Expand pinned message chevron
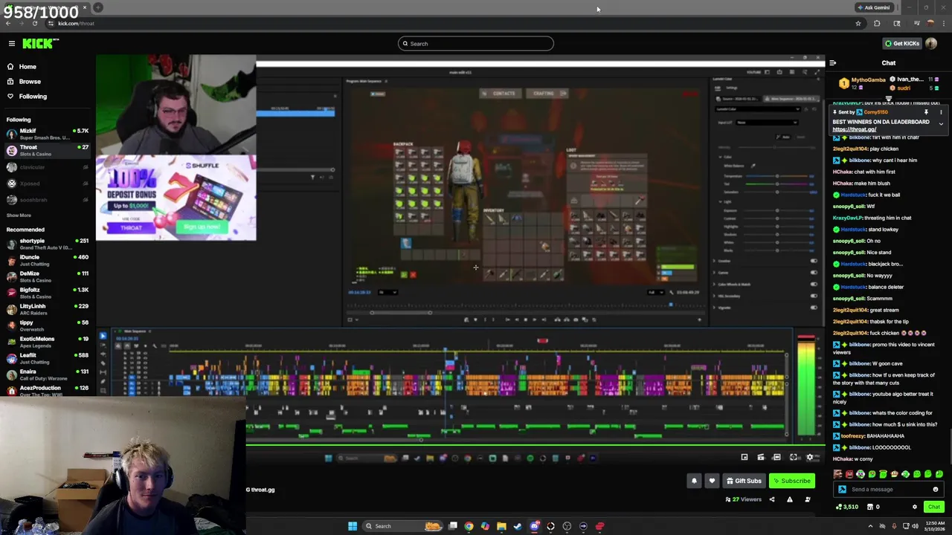 click(941, 123)
